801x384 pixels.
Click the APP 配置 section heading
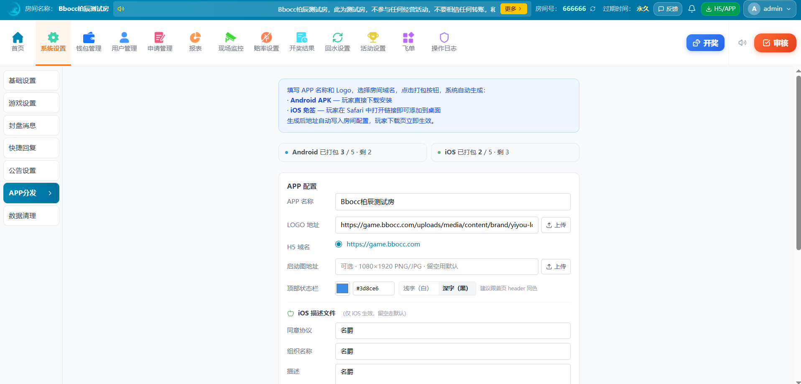302,186
